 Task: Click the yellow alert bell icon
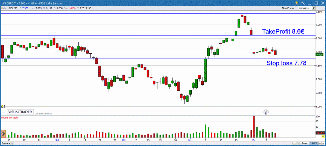click(2, 106)
